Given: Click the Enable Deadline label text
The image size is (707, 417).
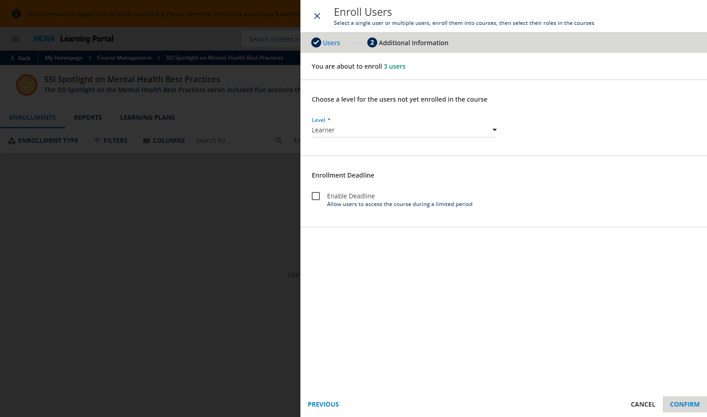Looking at the screenshot, I should pyautogui.click(x=351, y=196).
